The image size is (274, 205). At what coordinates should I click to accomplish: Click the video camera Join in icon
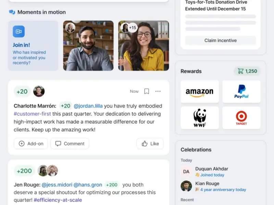(19, 31)
